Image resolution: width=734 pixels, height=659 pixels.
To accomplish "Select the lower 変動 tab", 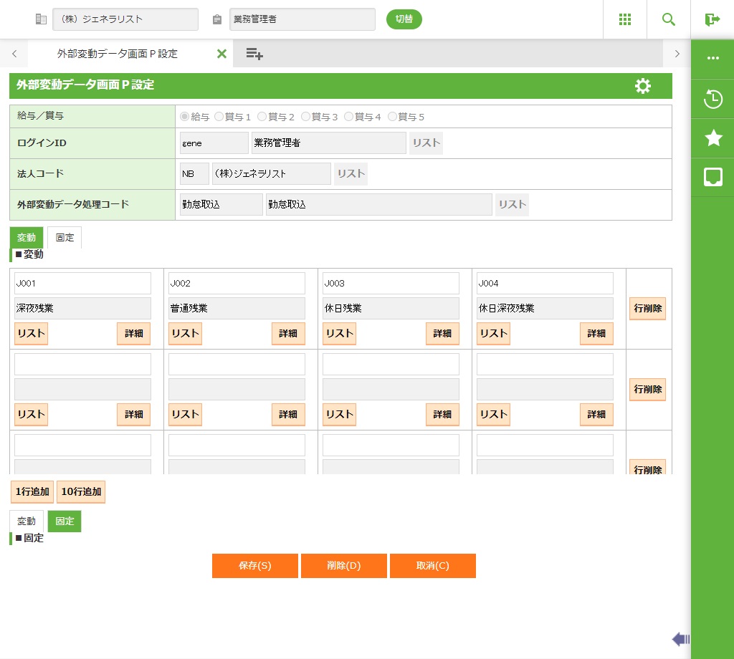I will tap(27, 521).
